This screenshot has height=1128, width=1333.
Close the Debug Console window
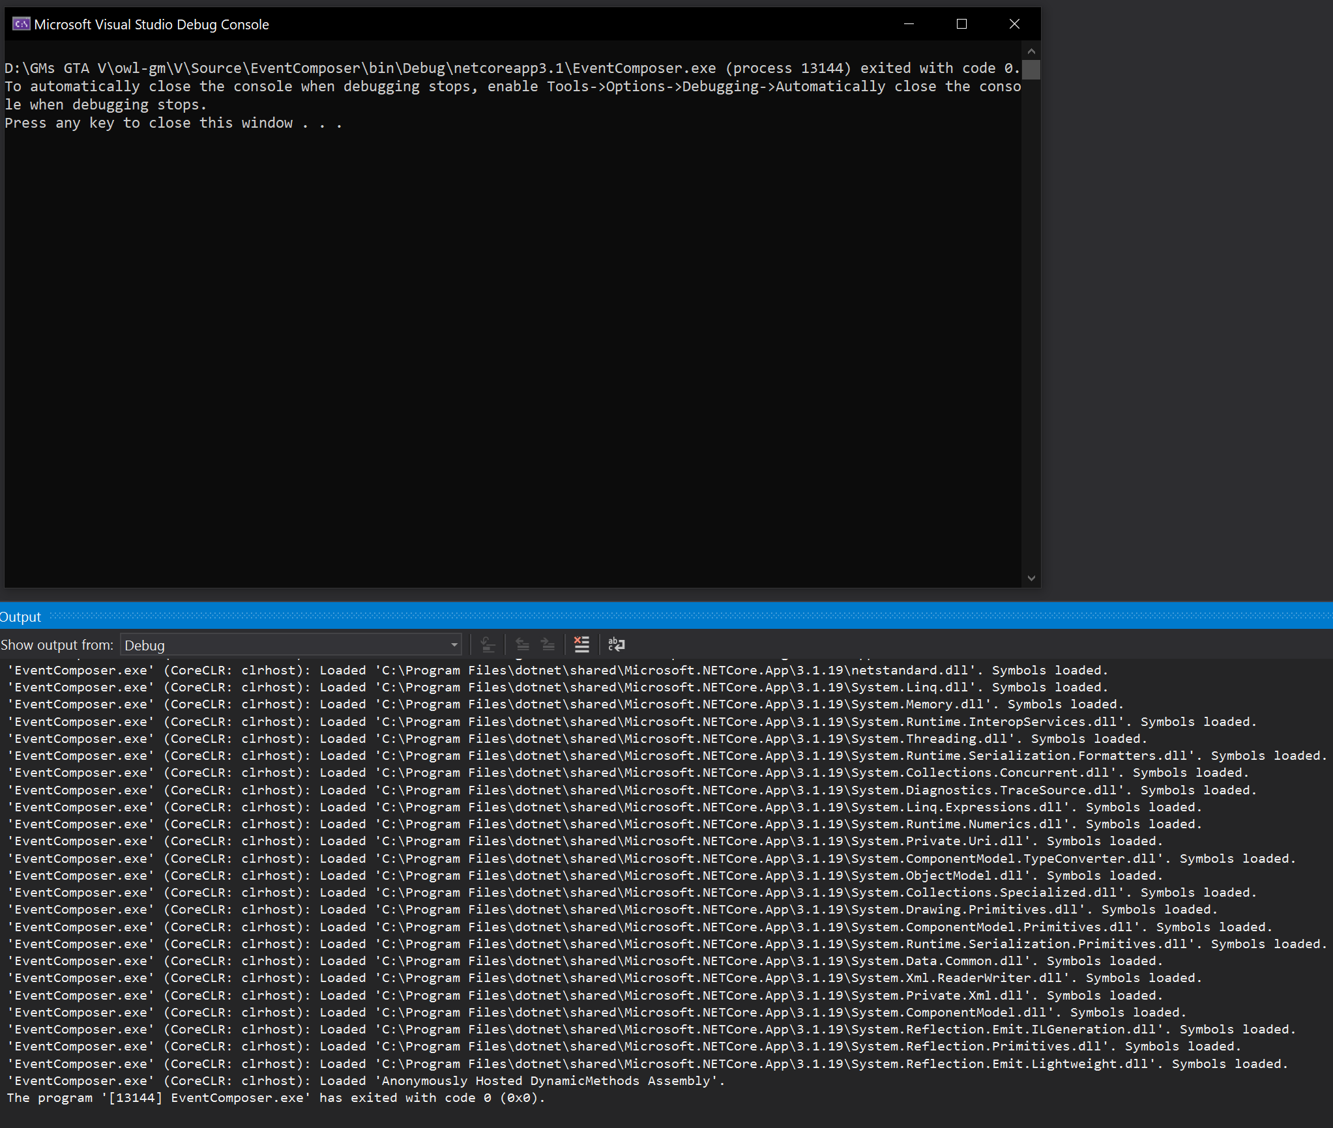pyautogui.click(x=1014, y=24)
